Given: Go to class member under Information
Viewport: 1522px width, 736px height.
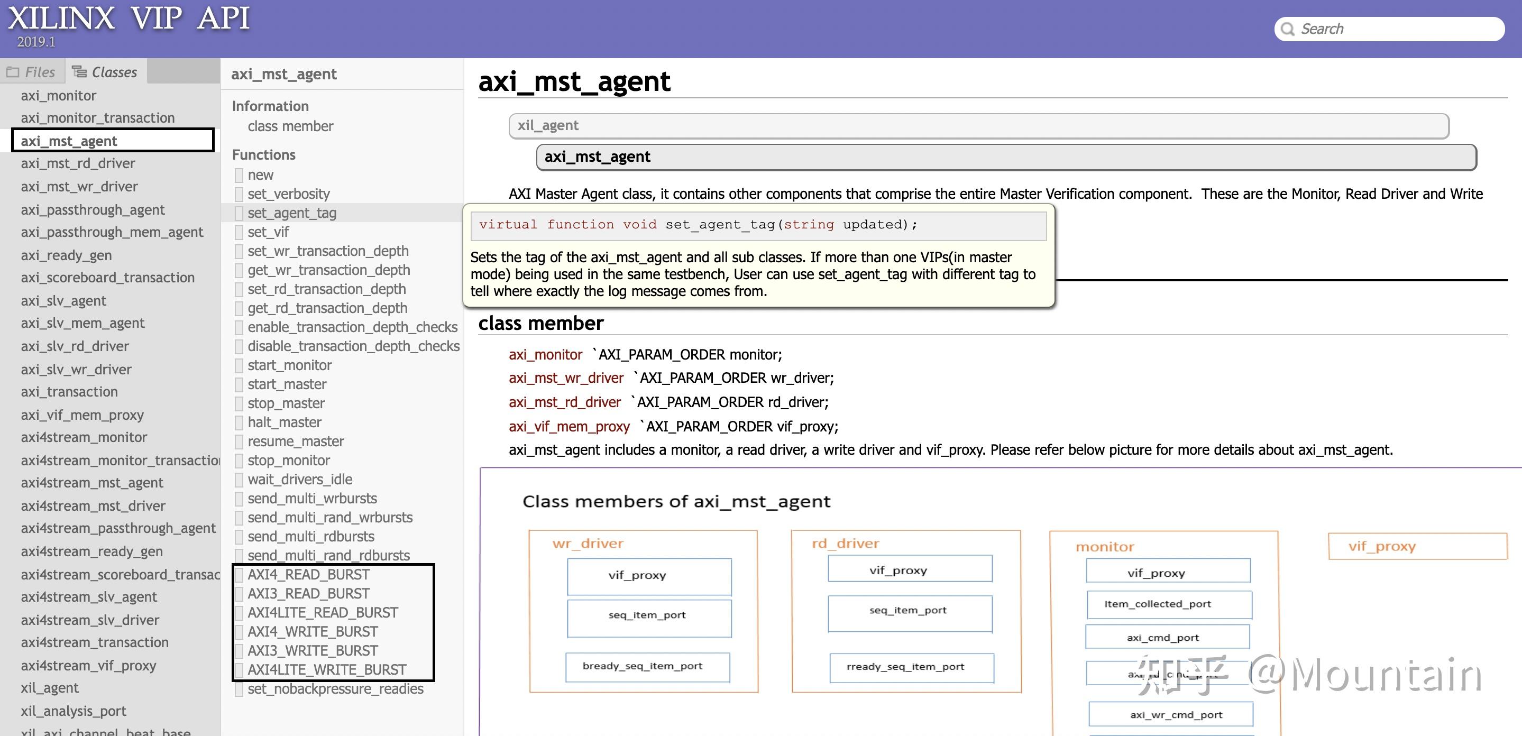Looking at the screenshot, I should (290, 126).
